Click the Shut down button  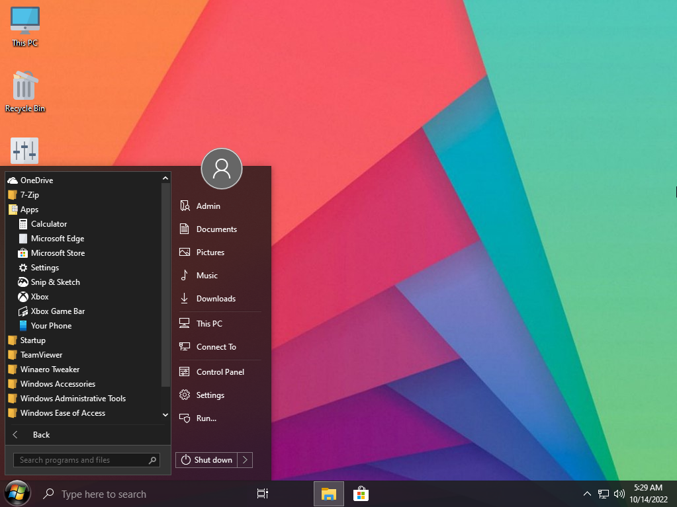tap(206, 460)
